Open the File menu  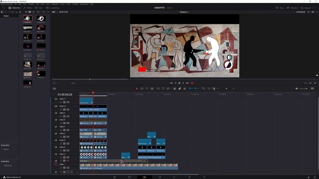[15, 4]
